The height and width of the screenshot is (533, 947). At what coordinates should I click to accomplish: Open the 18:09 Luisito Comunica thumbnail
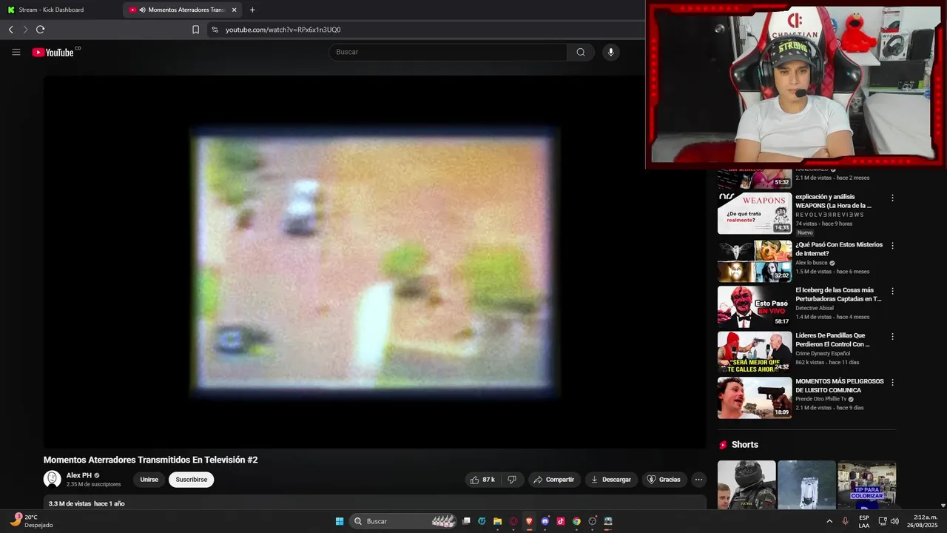[755, 398]
